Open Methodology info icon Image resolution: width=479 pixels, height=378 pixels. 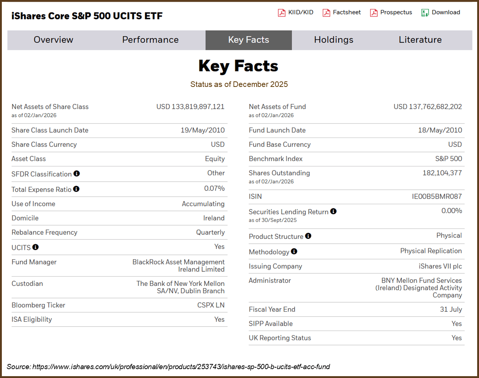click(294, 252)
